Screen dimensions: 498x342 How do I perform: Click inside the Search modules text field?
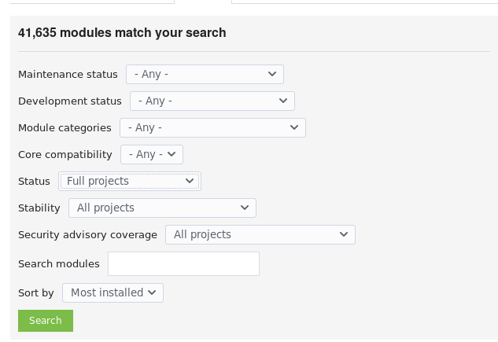(x=183, y=263)
